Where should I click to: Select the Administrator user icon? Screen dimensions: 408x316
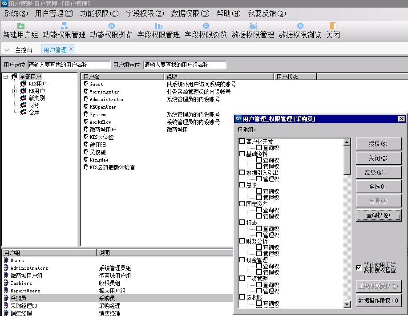[85, 99]
